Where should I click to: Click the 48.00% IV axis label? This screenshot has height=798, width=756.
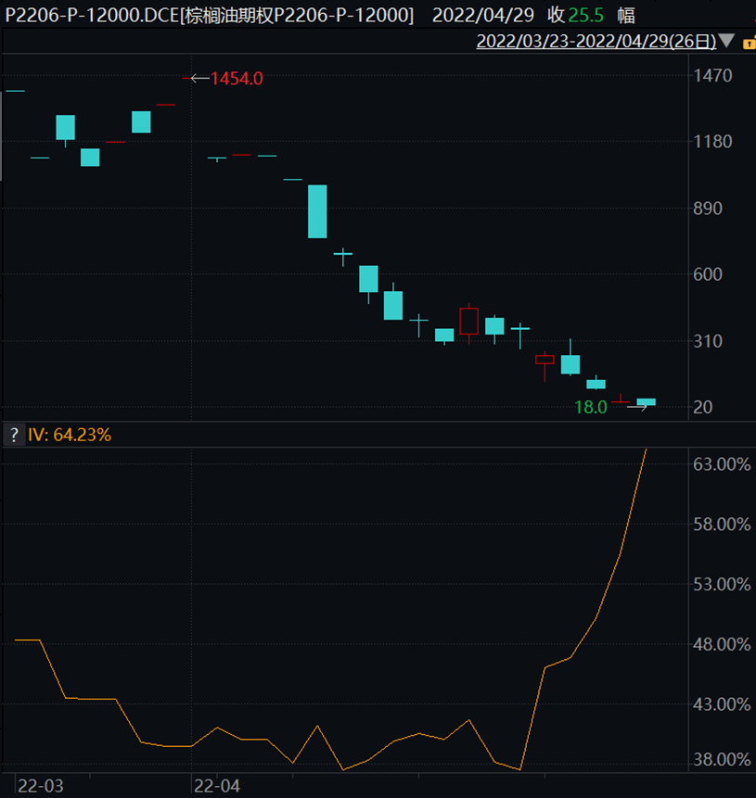[722, 644]
